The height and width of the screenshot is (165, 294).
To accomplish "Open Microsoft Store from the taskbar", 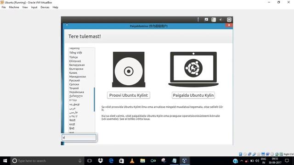I will coord(121,161).
